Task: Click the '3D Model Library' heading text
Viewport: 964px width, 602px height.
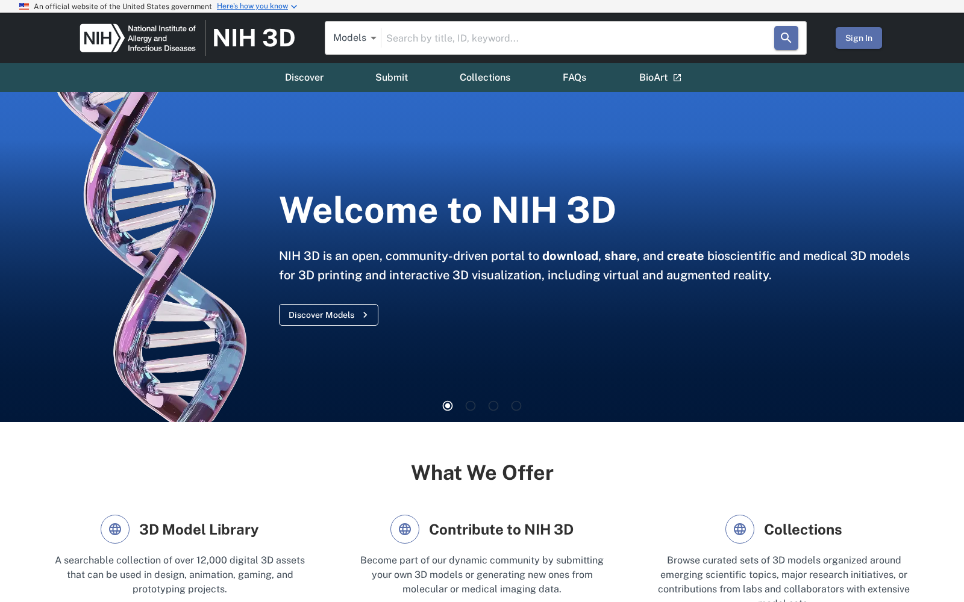Action: click(x=199, y=529)
